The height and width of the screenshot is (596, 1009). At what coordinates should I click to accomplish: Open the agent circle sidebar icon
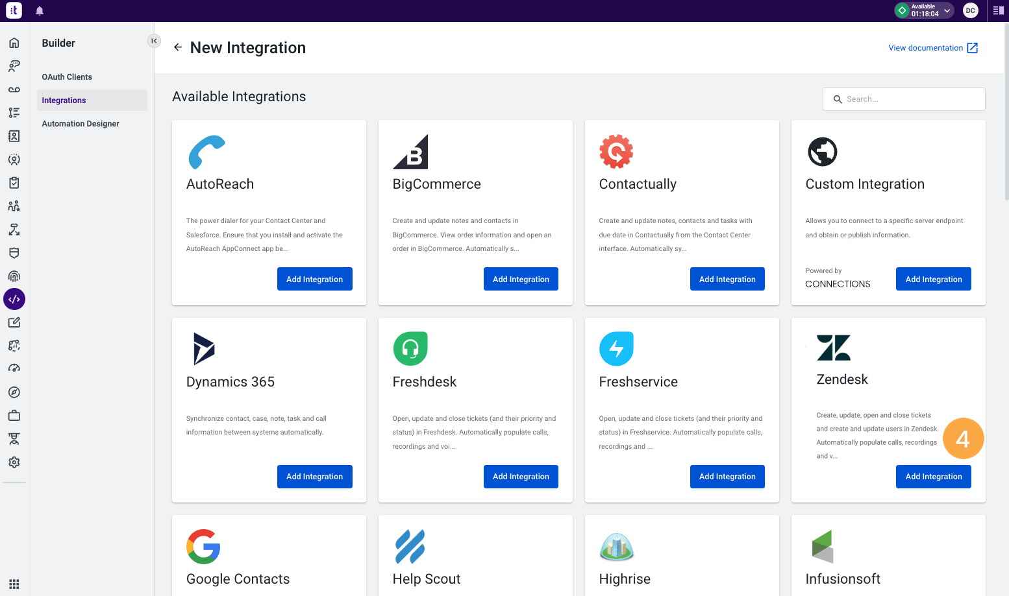coord(14,160)
